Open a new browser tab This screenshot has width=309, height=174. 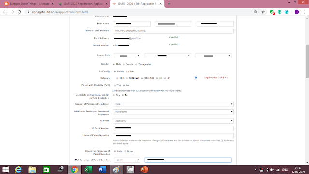click(x=169, y=4)
